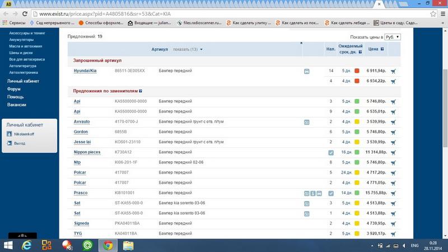Screen dimensions: 448x252
Task: Add Sat 5 дн. offer to cart
Action: (x=393, y=203)
